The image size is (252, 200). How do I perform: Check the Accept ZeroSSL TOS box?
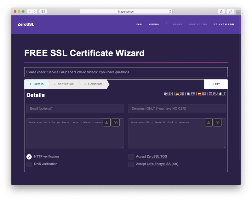[x=131, y=157]
